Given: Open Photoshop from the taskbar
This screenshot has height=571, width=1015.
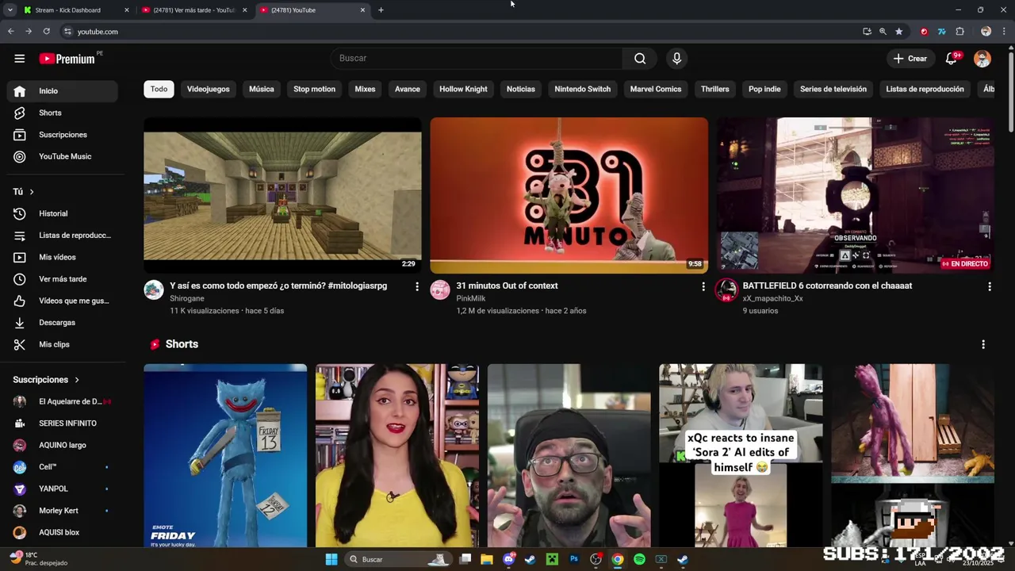Looking at the screenshot, I should tap(574, 559).
